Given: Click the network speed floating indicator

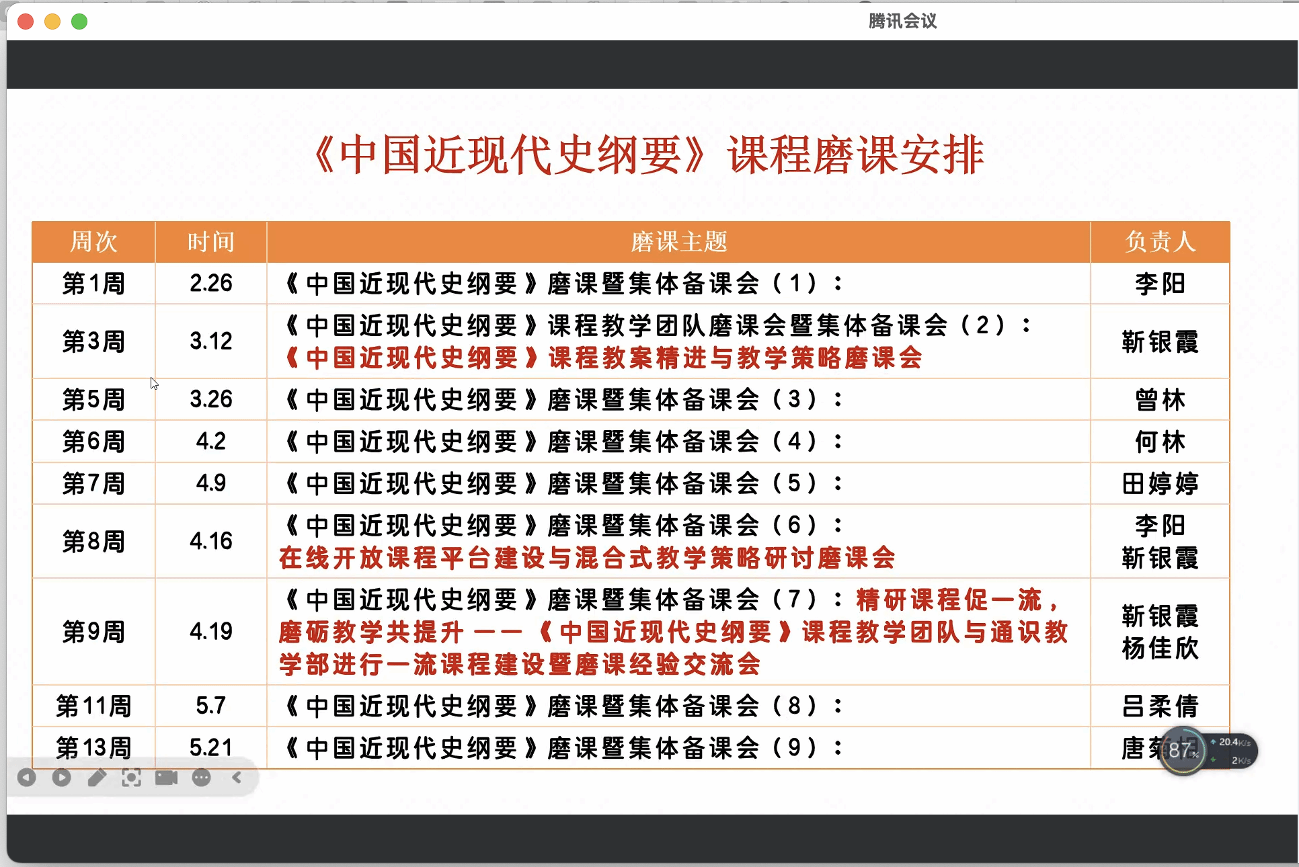Looking at the screenshot, I should click(x=1234, y=751).
